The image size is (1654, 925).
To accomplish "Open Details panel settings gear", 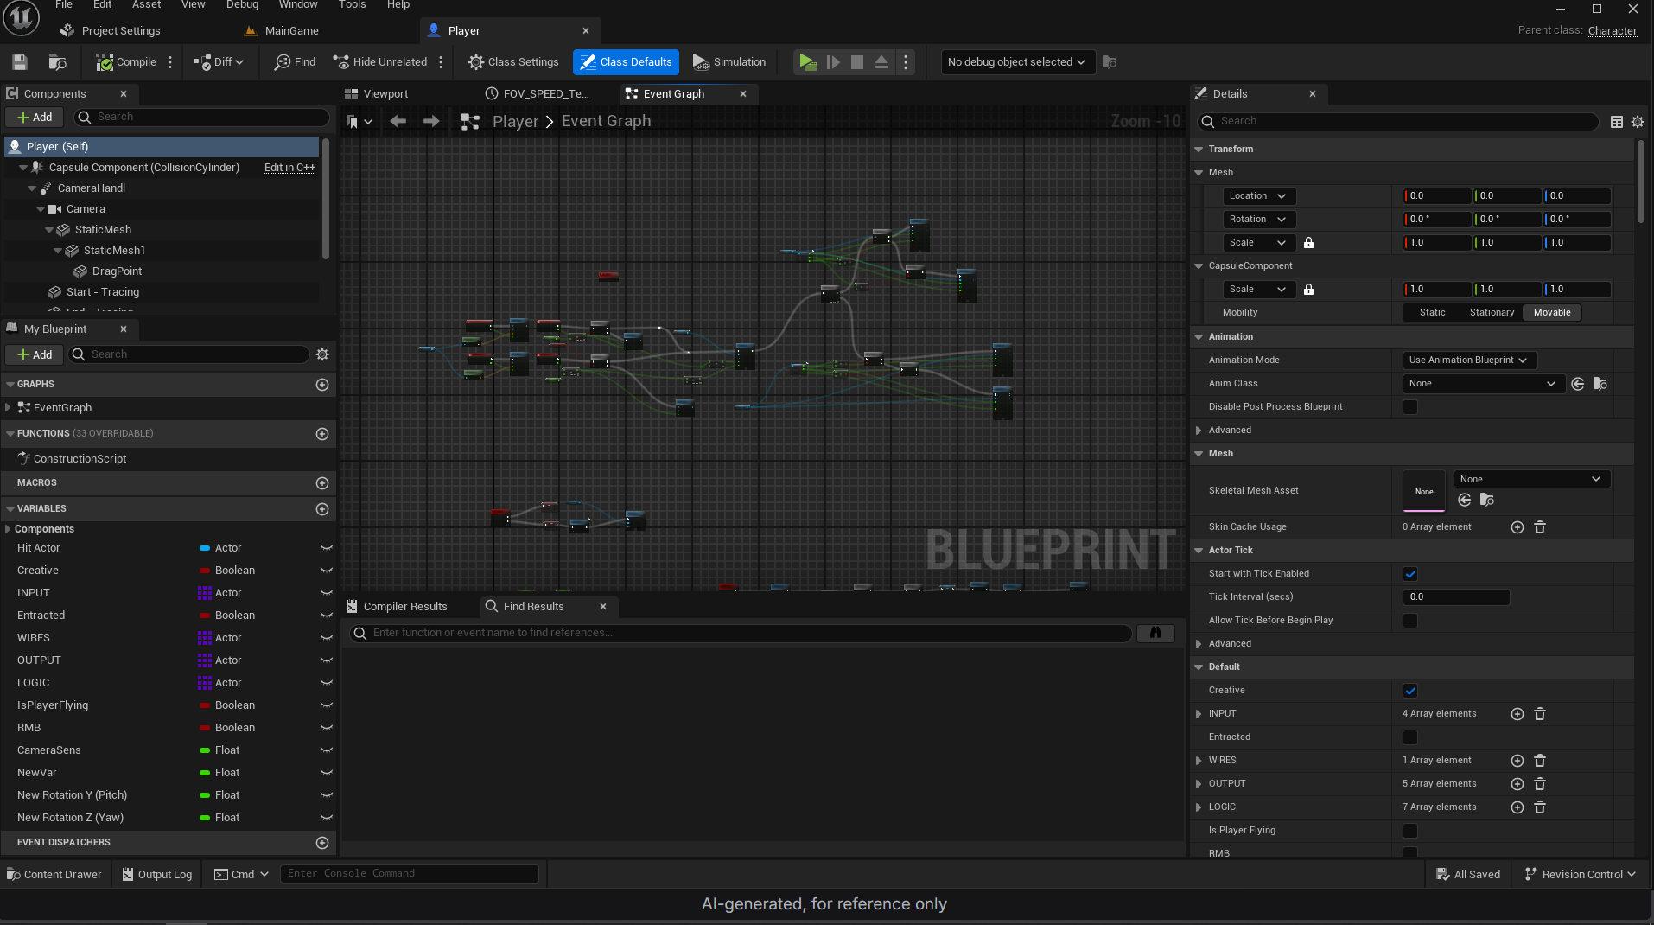I will 1638,122.
